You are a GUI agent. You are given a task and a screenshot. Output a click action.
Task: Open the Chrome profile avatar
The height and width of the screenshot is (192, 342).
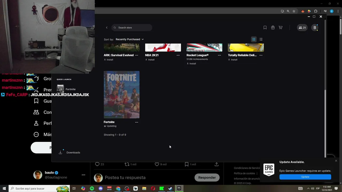(332, 11)
